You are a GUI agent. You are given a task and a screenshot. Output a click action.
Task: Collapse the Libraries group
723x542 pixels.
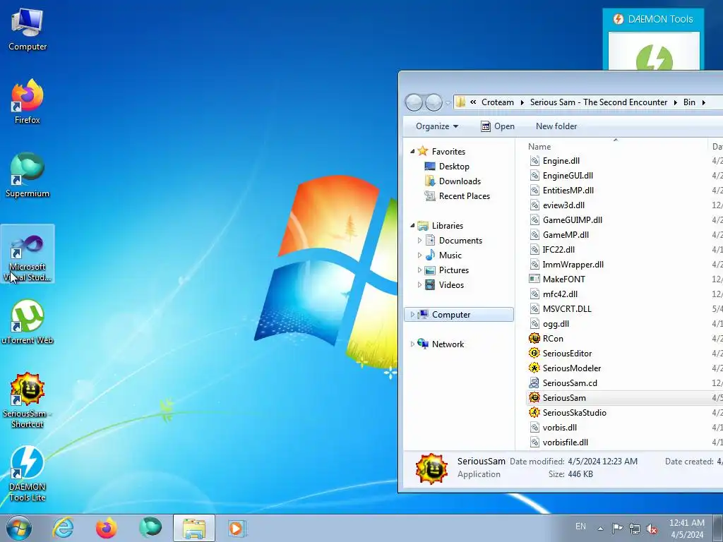point(412,225)
